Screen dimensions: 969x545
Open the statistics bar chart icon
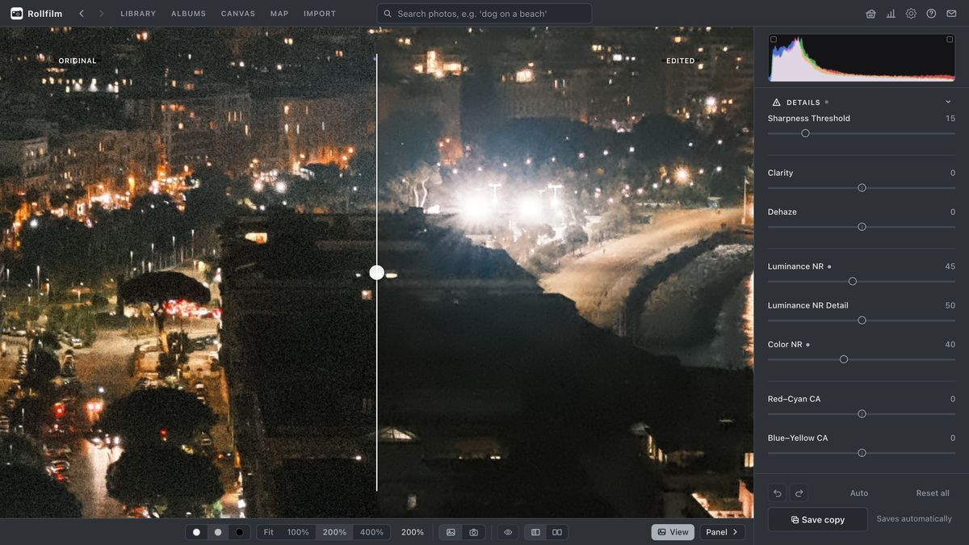pos(891,14)
